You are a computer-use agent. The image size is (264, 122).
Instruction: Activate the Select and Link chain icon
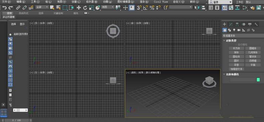pos(18,8)
